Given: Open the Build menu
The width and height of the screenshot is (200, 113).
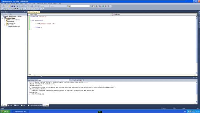Looking at the screenshot, I should (x=17, y=4).
